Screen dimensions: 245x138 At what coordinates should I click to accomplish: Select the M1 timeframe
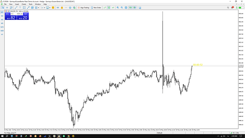pyautogui.click(x=2, y=12)
